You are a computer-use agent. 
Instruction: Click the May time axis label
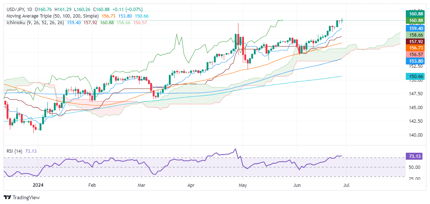[x=243, y=186]
